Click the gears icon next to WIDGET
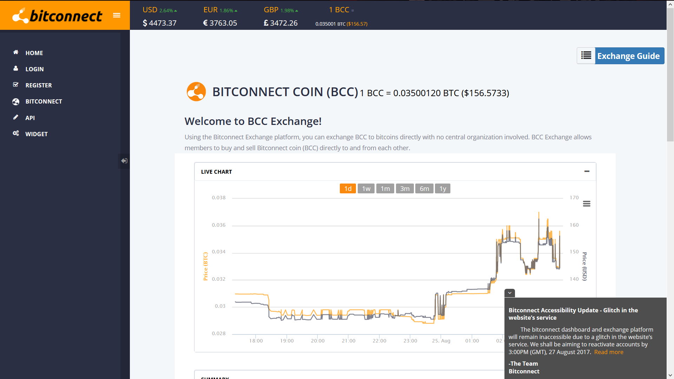Image resolution: width=674 pixels, height=379 pixels. [16, 133]
